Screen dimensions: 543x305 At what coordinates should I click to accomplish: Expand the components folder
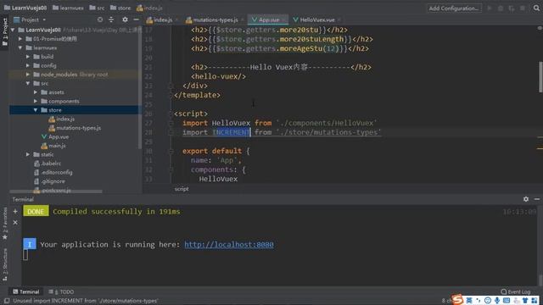click(x=36, y=101)
